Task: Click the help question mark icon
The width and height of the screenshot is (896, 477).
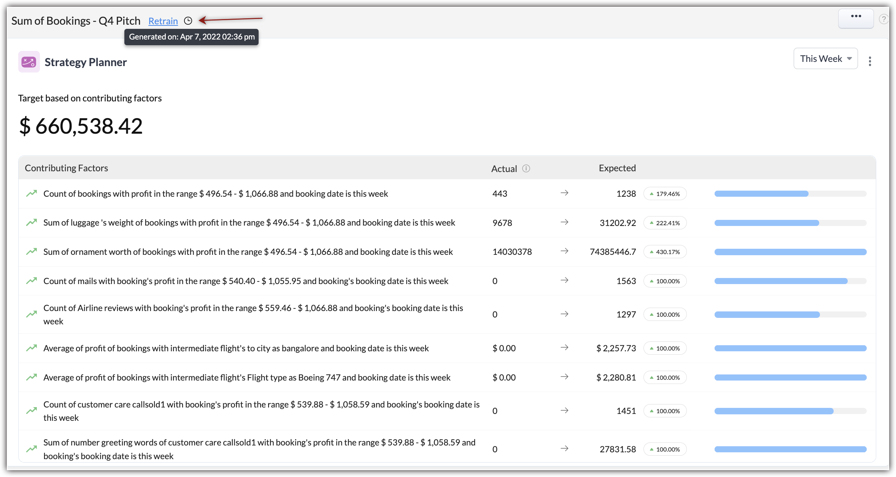Action: 883,19
